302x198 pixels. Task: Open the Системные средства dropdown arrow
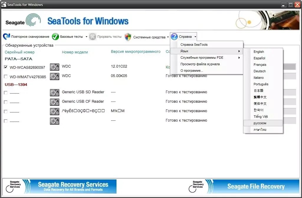point(168,37)
